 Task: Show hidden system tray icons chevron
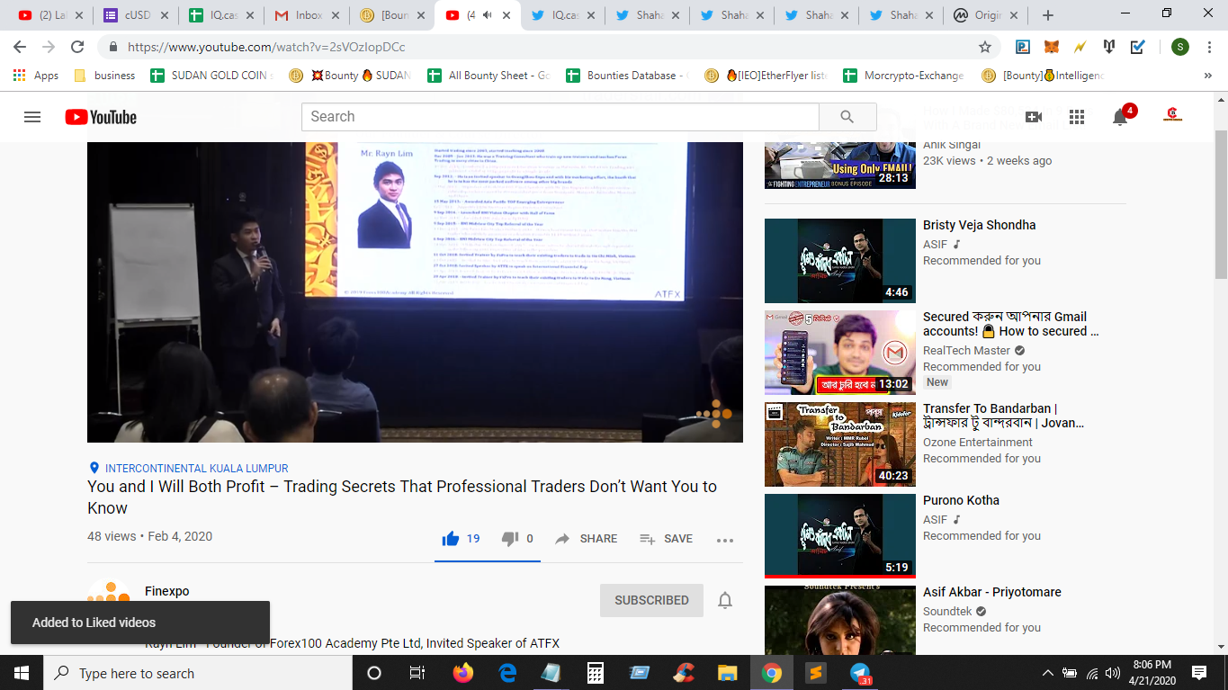[1047, 673]
